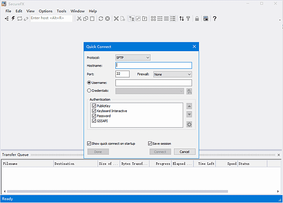Select the Credentials radio button
283x203 pixels.
pos(89,91)
